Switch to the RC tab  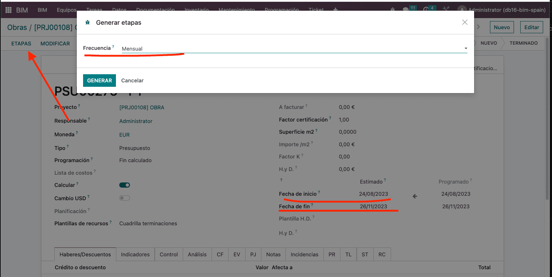(x=382, y=254)
